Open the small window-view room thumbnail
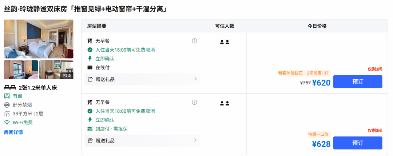The height and width of the screenshot is (156, 393). [x=21, y=70]
